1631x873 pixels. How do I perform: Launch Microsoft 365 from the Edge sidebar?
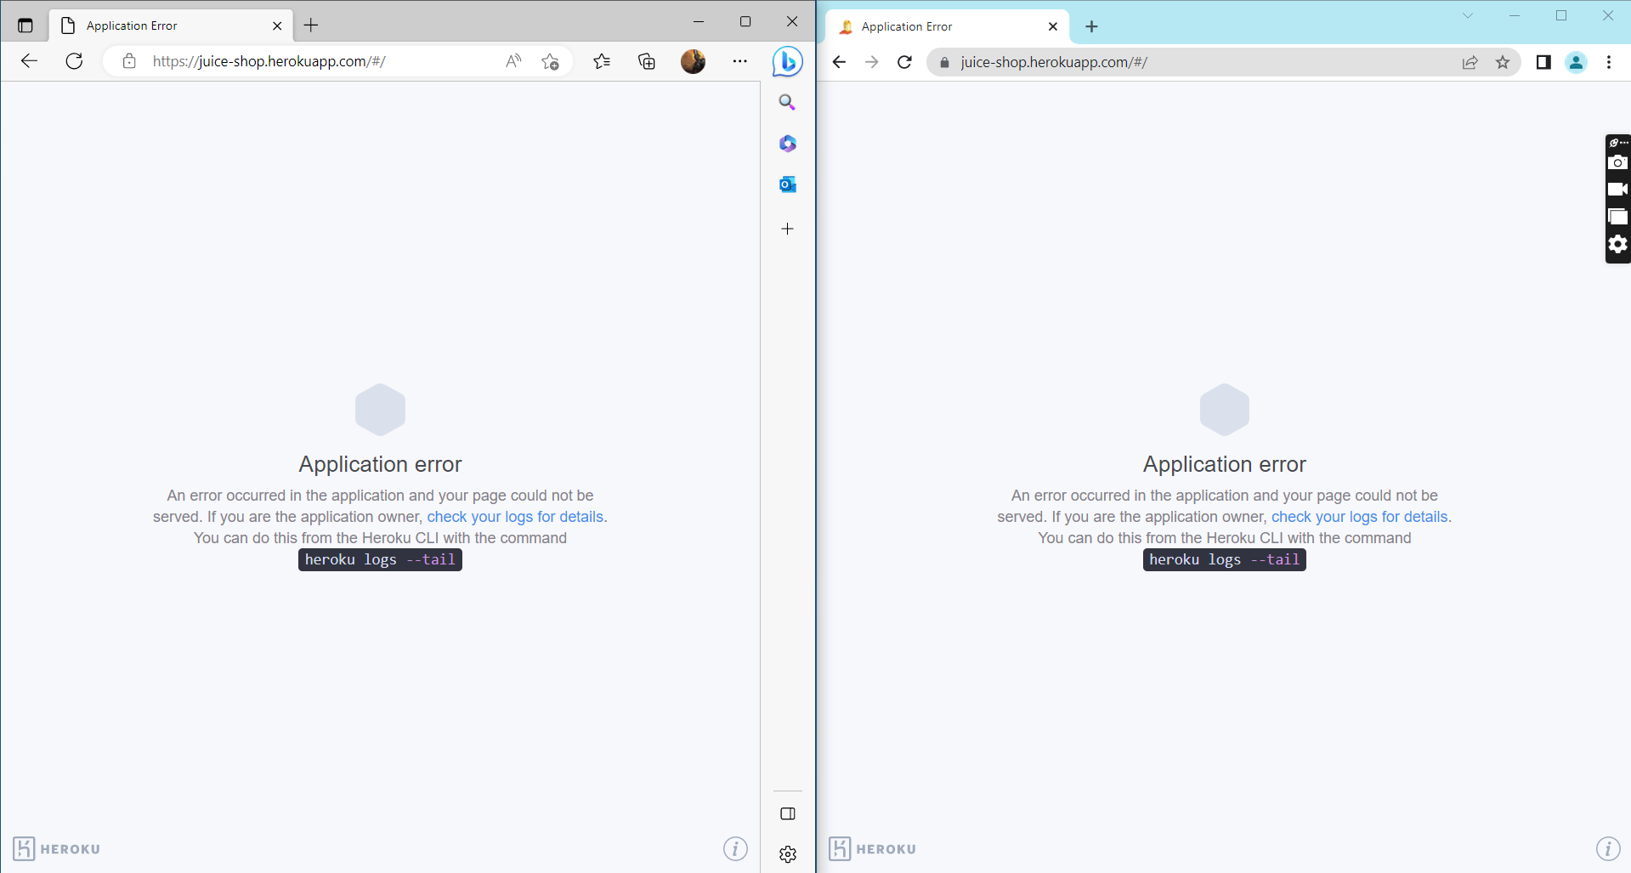point(787,144)
